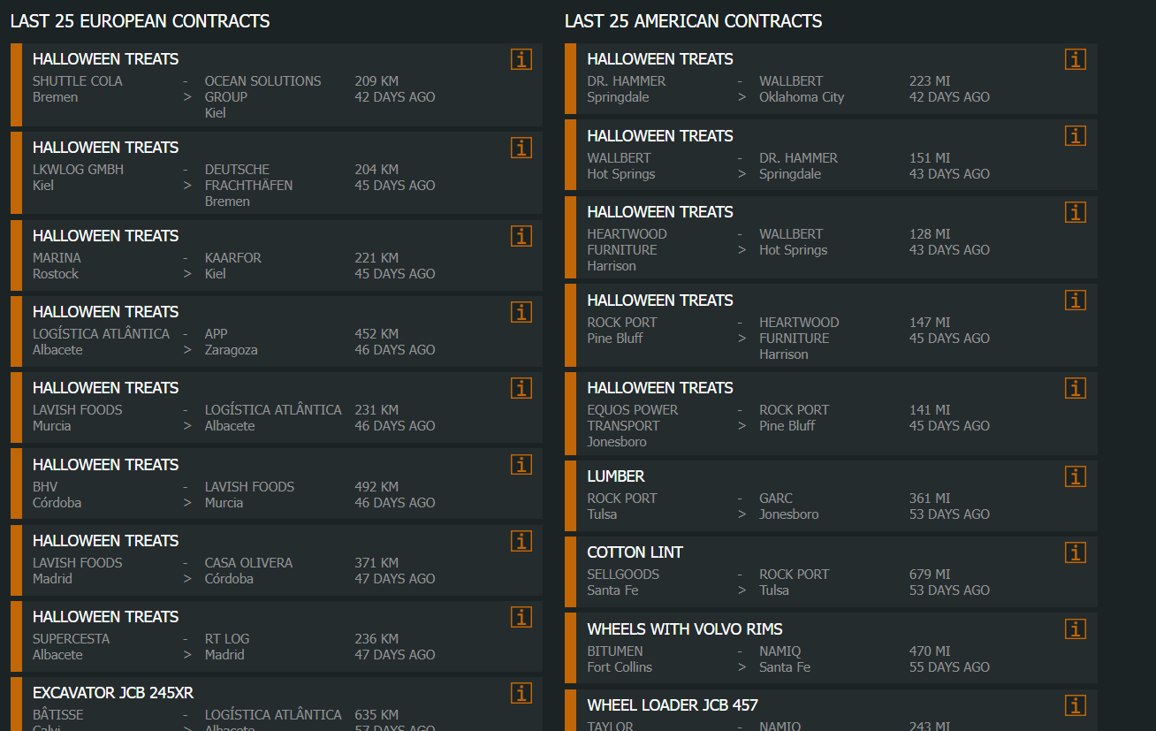Click info icon for LKWLOG GmbH Kiel contract
Image resolution: width=1156 pixels, height=731 pixels.
(521, 148)
